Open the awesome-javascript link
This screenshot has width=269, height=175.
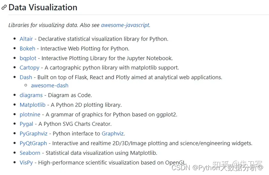click(x=125, y=25)
